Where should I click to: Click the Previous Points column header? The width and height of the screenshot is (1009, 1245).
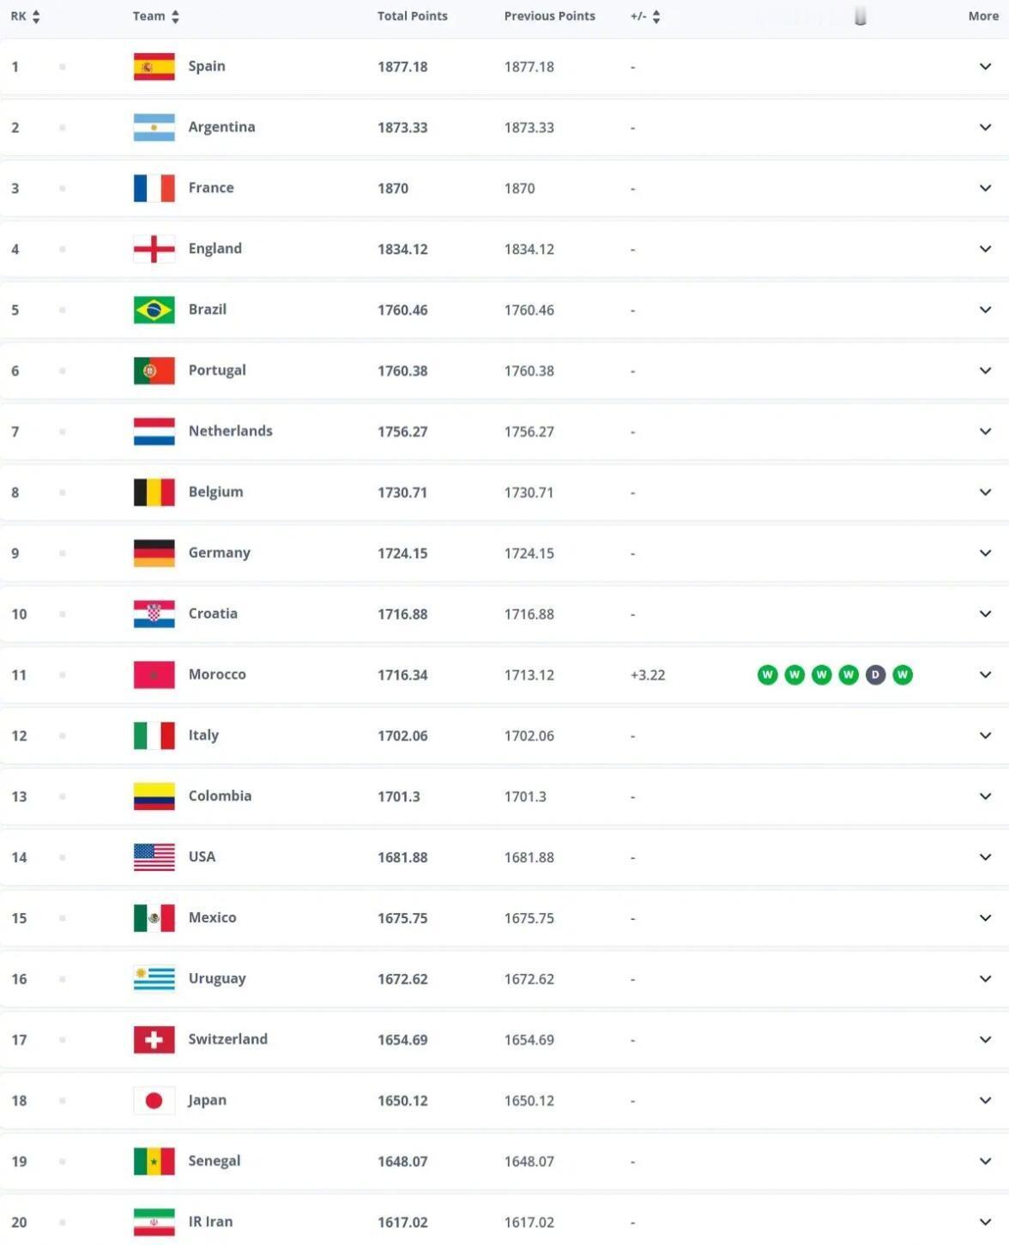coord(549,16)
